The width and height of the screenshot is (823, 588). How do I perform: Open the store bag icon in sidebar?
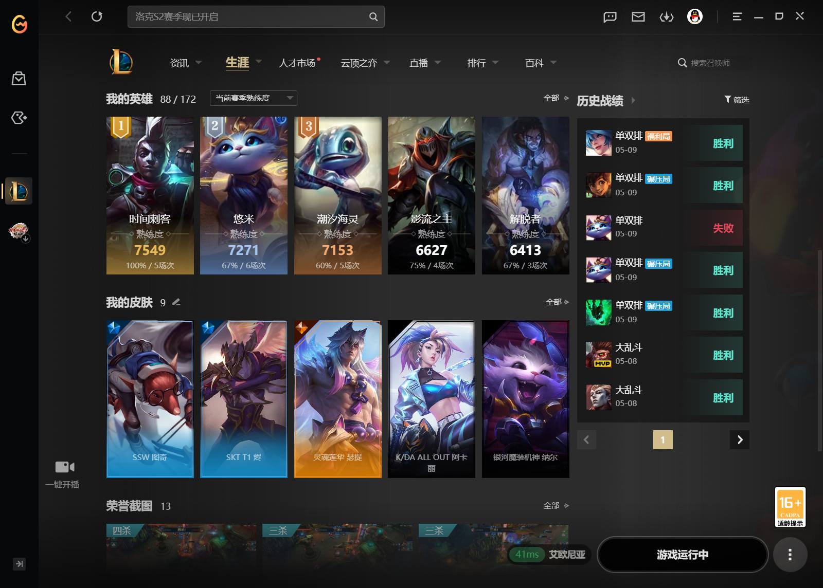(19, 78)
